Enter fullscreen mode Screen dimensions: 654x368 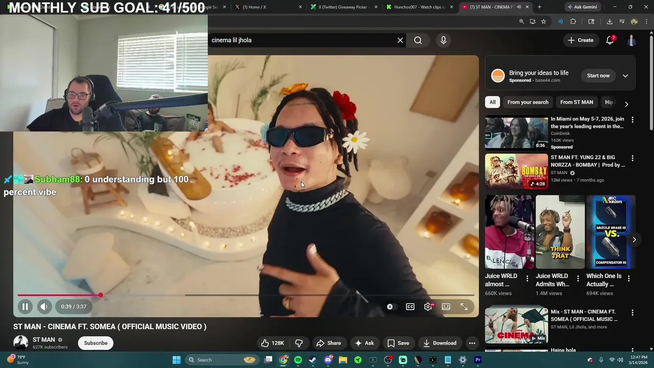464,307
